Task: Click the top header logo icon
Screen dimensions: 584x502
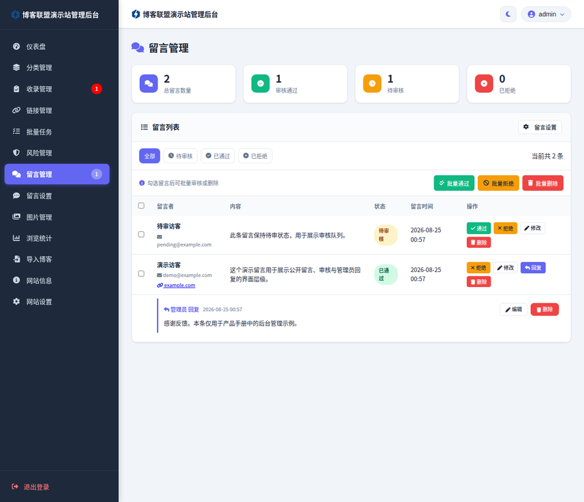Action: coord(136,14)
